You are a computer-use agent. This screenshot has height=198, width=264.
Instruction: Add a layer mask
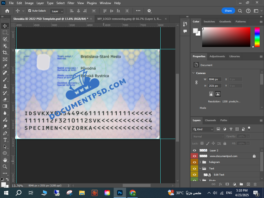(x=227, y=184)
